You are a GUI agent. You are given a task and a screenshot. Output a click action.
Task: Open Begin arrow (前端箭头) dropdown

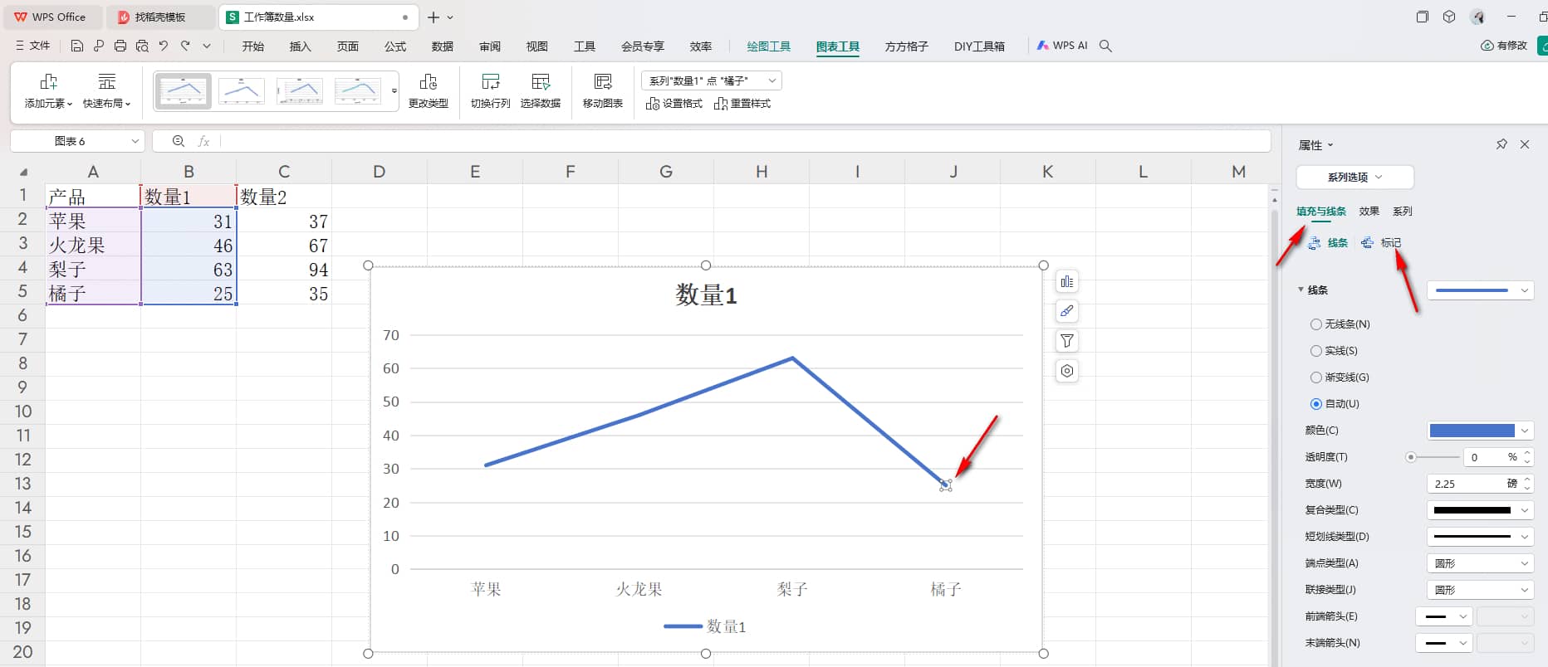coord(1444,616)
